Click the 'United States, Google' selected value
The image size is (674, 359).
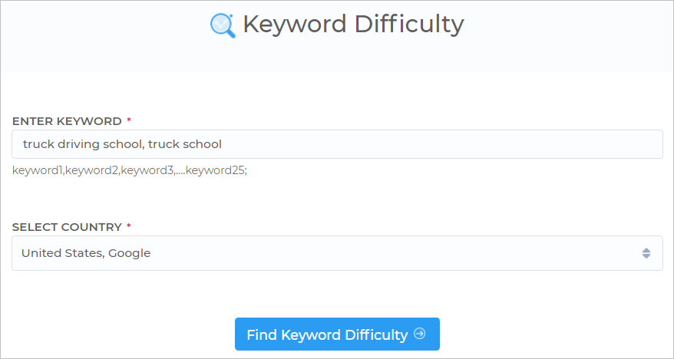86,253
